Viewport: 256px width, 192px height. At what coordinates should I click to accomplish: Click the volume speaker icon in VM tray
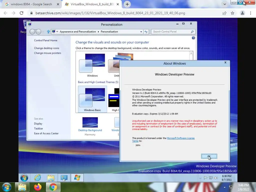click(x=216, y=178)
